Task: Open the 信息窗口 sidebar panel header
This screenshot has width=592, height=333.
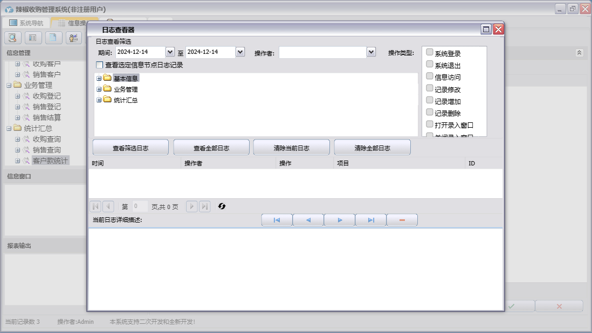Action: click(x=45, y=176)
